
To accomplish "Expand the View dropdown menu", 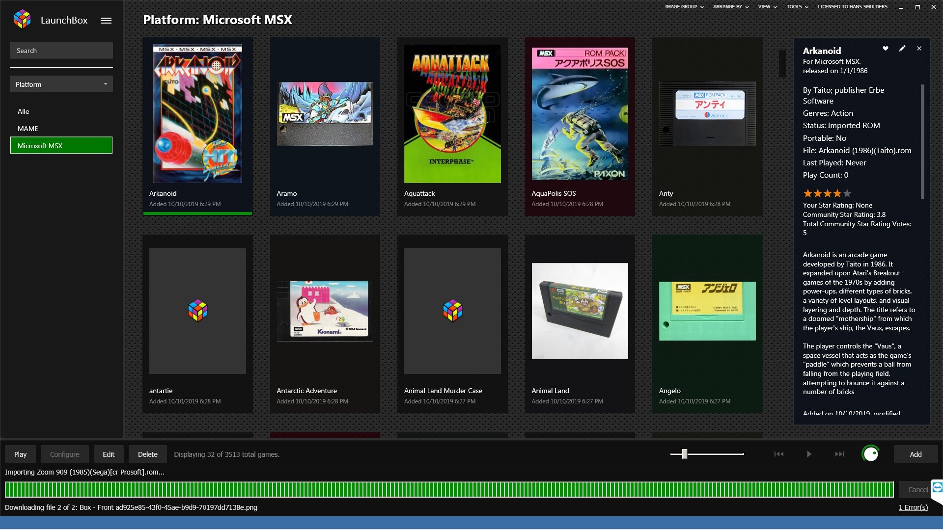I will (x=767, y=7).
